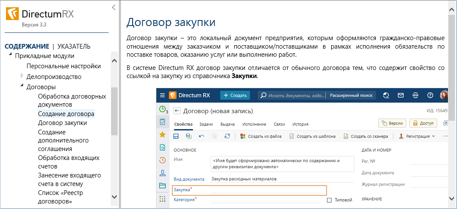The height and width of the screenshot is (209, 457).
Task: Open the folder icon in left sidebar
Action: 162,186
